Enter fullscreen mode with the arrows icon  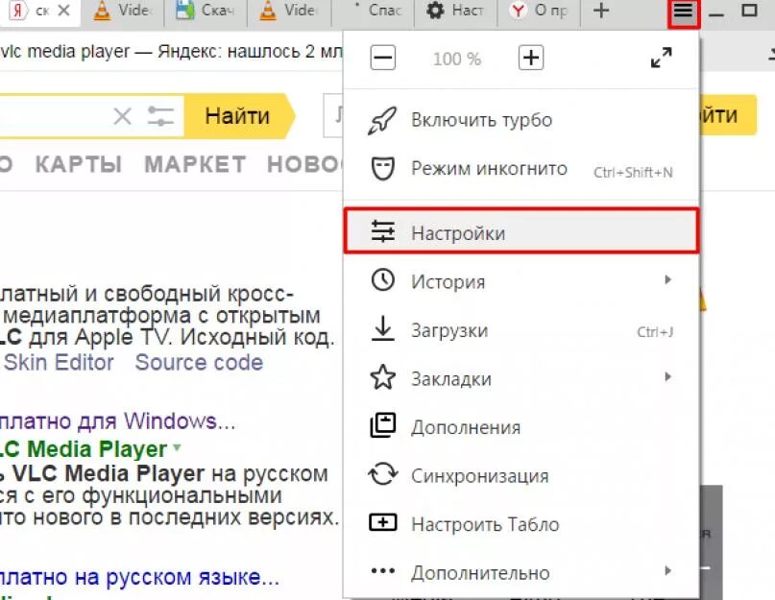(x=662, y=58)
